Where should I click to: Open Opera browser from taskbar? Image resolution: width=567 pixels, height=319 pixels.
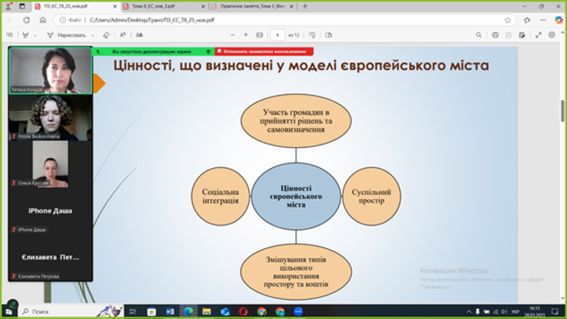pos(243,311)
